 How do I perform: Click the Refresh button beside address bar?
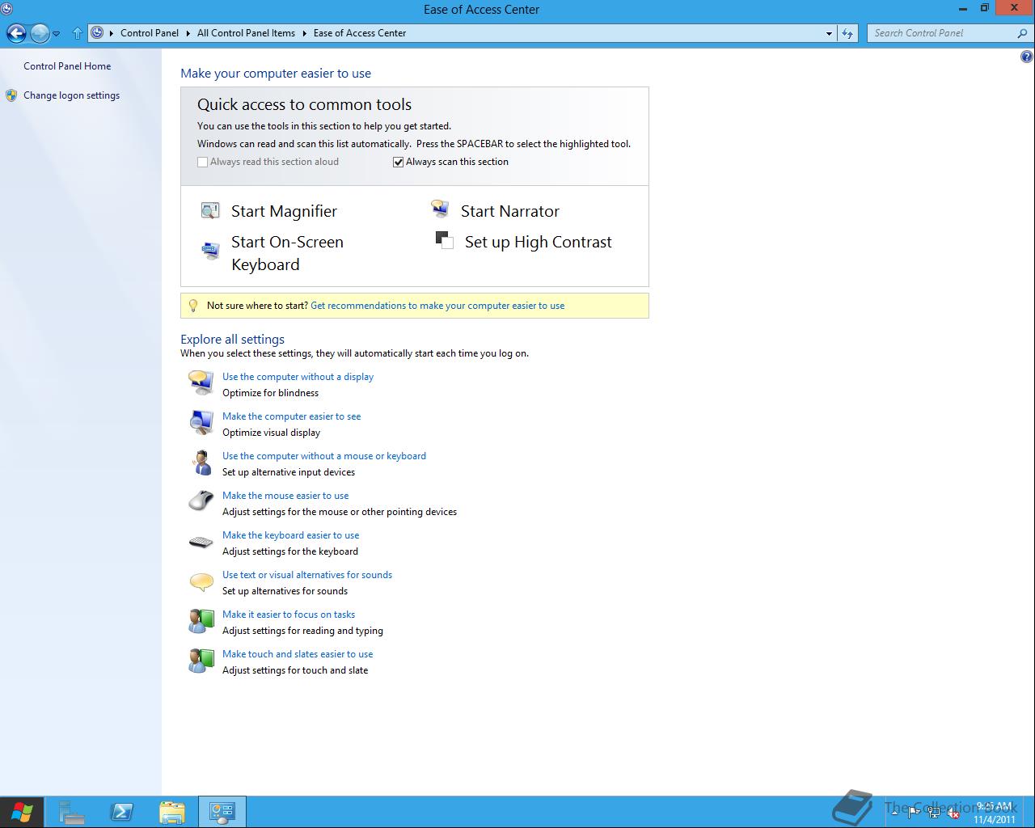(847, 33)
